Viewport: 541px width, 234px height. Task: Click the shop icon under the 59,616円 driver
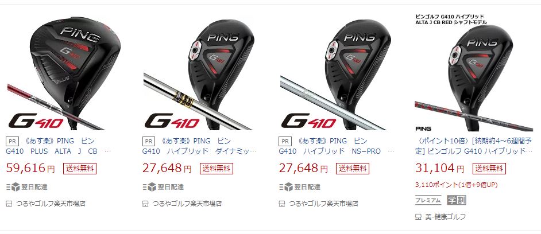(9, 204)
